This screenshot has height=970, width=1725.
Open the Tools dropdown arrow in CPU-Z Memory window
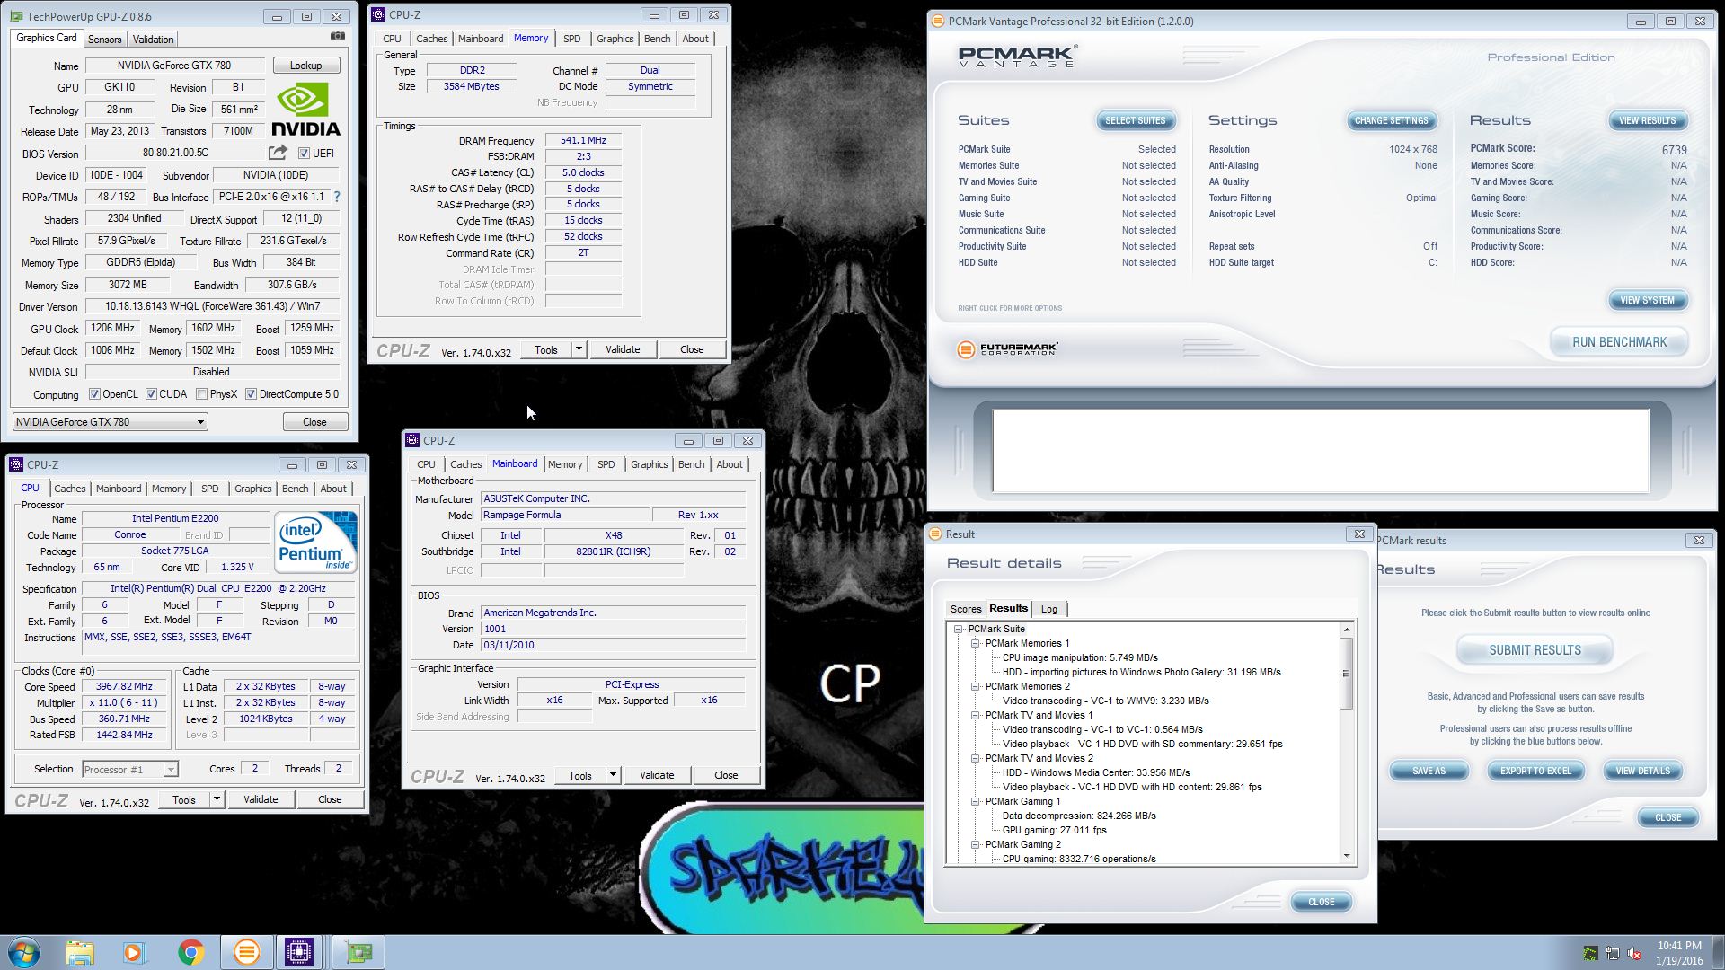(579, 349)
